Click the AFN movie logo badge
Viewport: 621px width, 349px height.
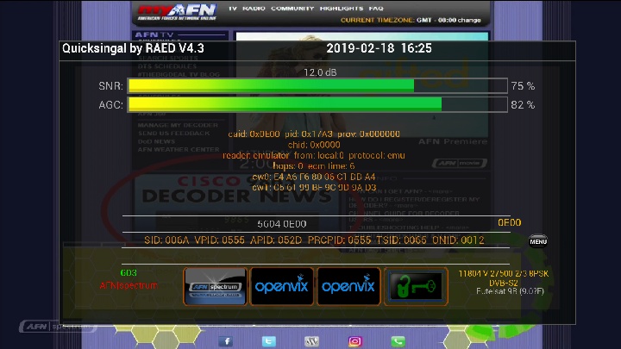click(460, 163)
